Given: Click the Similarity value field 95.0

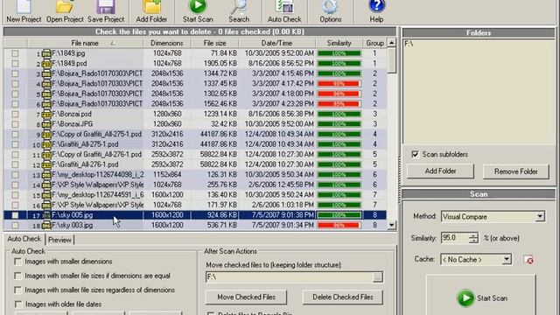Looking at the screenshot, I should 455,238.
